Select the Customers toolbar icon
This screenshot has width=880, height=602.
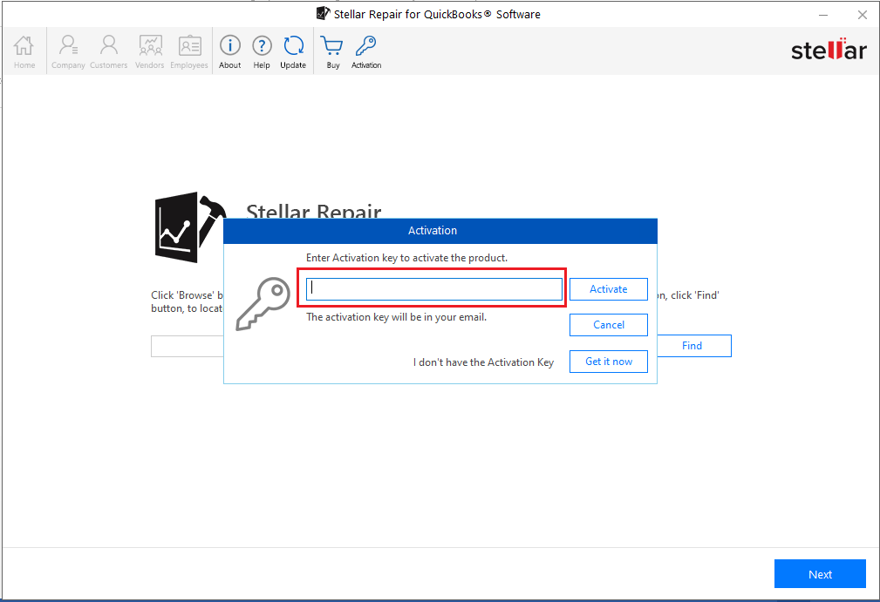(x=108, y=51)
